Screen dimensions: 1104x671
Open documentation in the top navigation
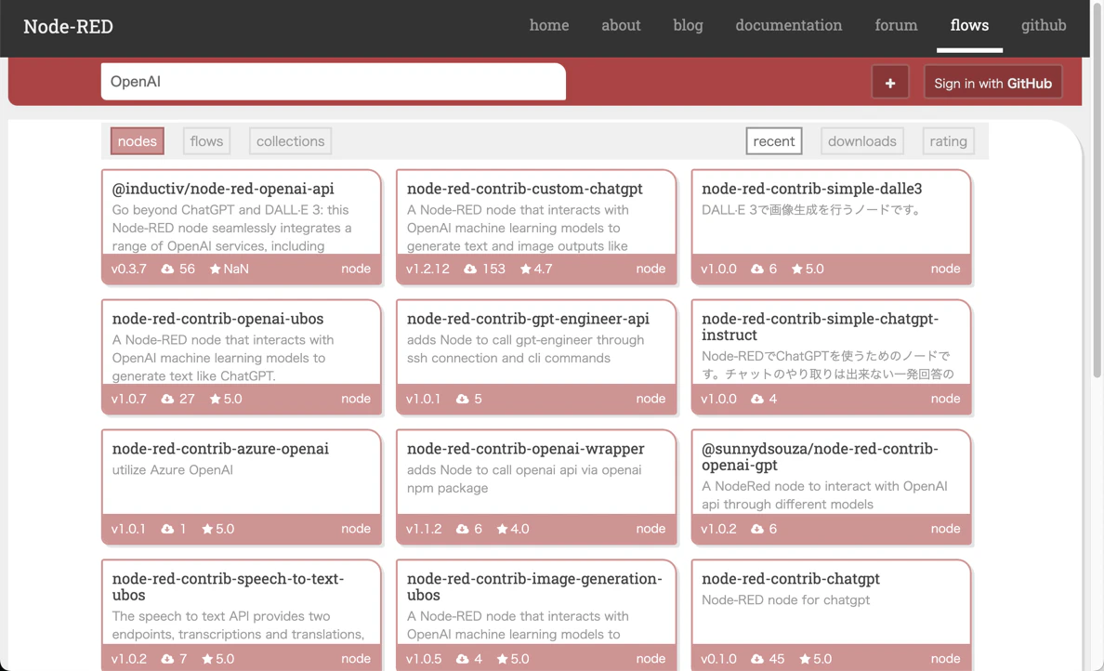[x=789, y=25]
